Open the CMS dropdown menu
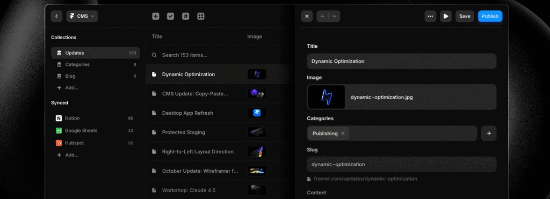The image size is (550, 199). [82, 16]
